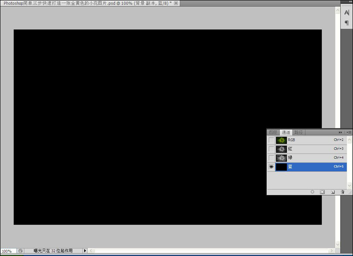
Task: Open Channels panel options menu
Action: coord(349,132)
